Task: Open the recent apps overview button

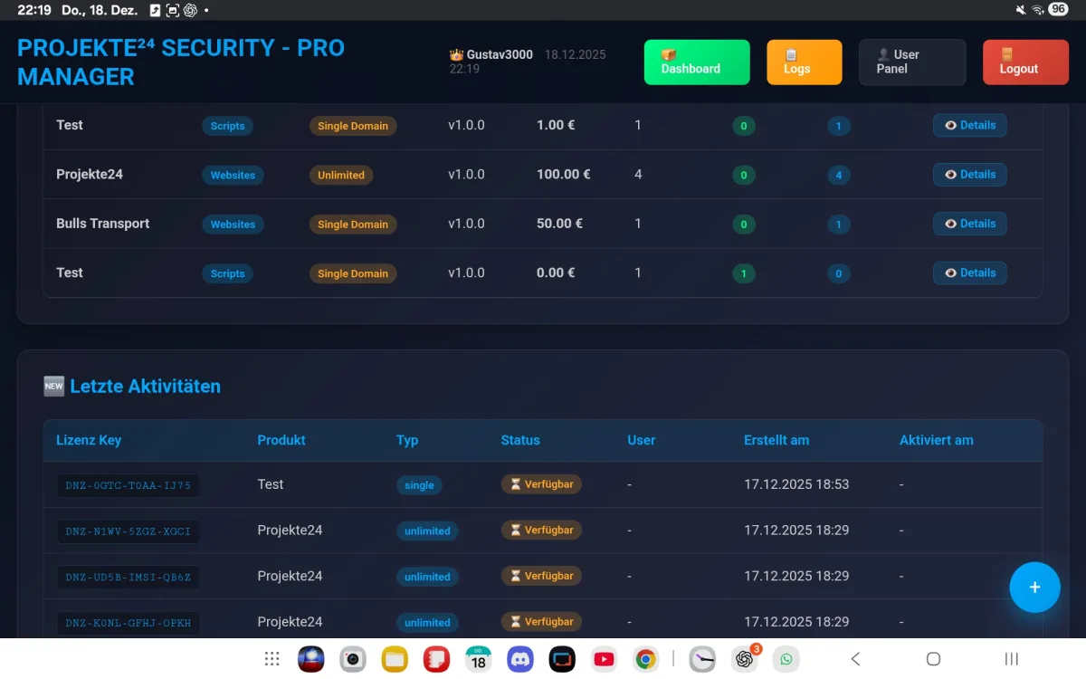Action: coord(1012,659)
